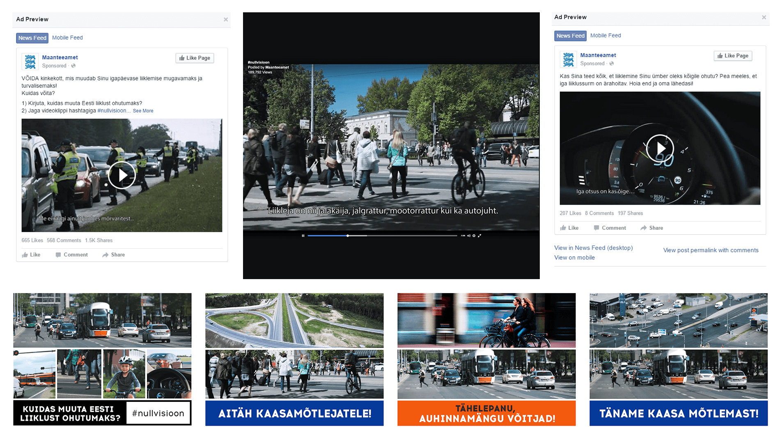
Task: Click See More in left ad text
Action: [143, 111]
